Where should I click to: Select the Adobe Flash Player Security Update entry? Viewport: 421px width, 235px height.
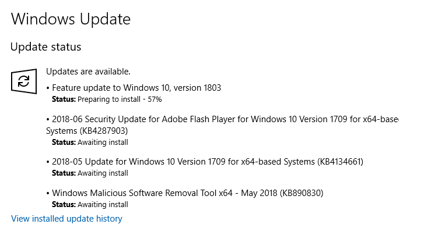[224, 119]
